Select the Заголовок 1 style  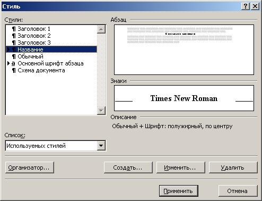[x=51, y=29]
